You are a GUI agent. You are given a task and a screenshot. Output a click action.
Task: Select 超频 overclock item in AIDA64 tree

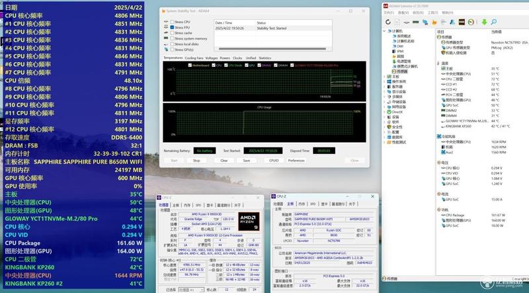(x=398, y=56)
